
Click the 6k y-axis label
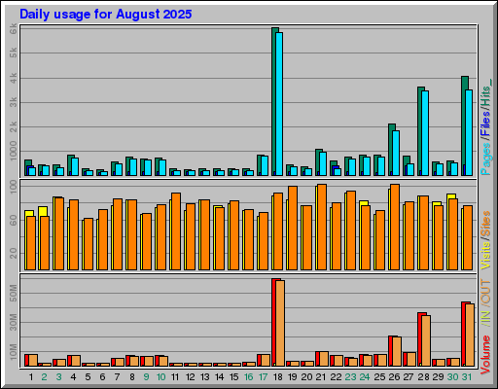click(14, 29)
